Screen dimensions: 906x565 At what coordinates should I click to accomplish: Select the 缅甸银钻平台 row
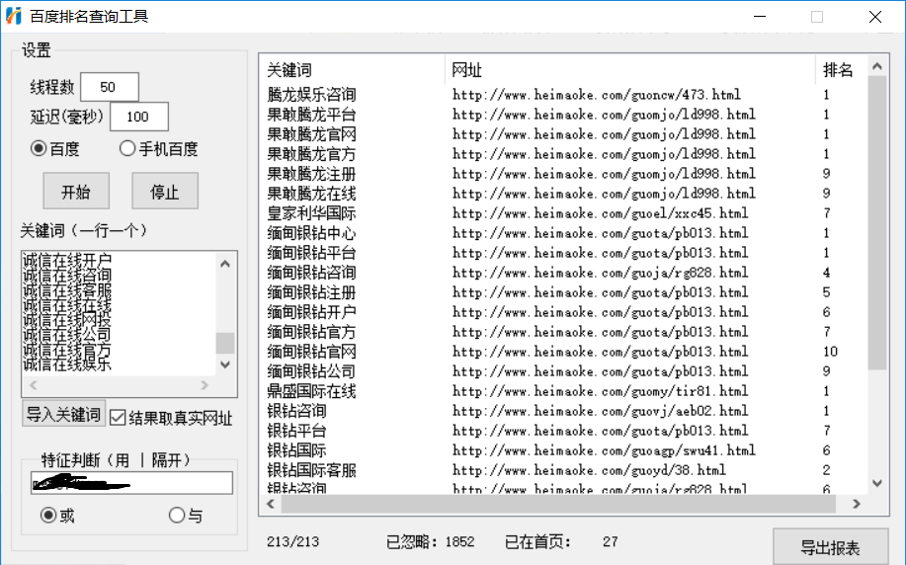[564, 253]
